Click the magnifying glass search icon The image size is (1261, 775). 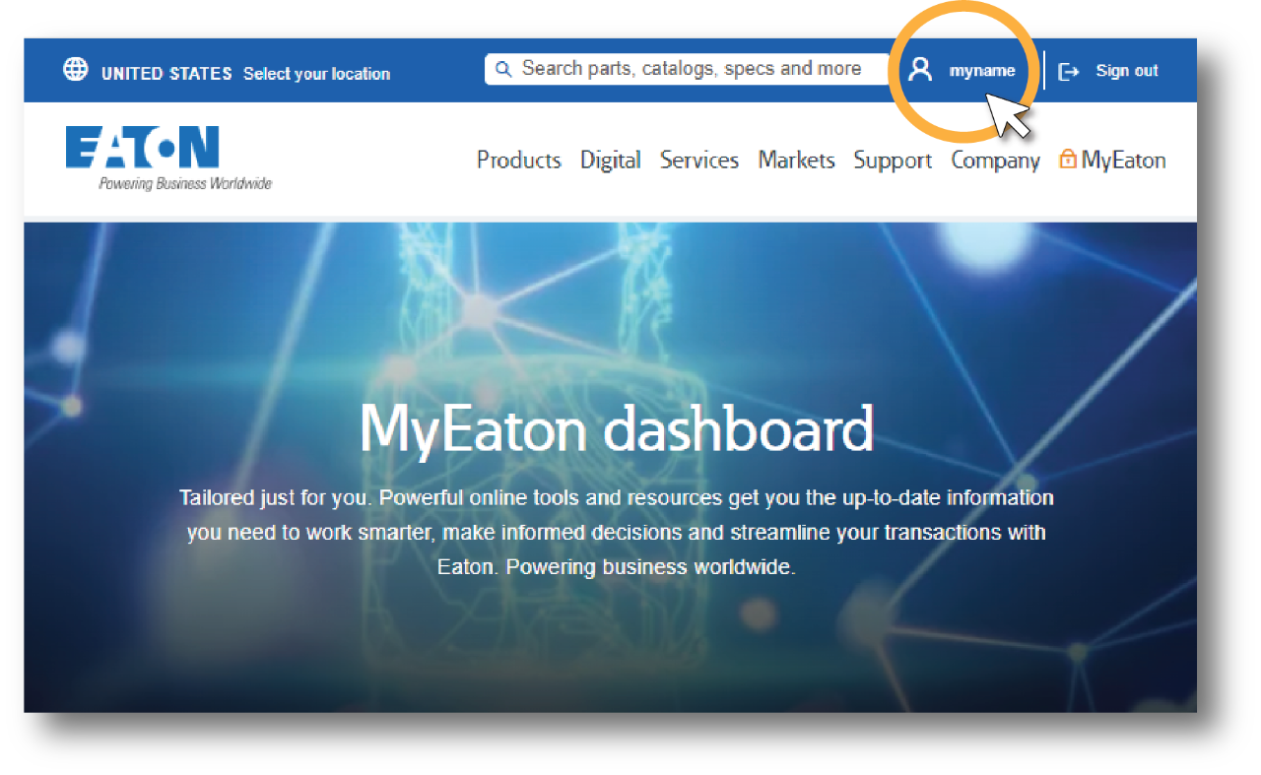click(503, 69)
